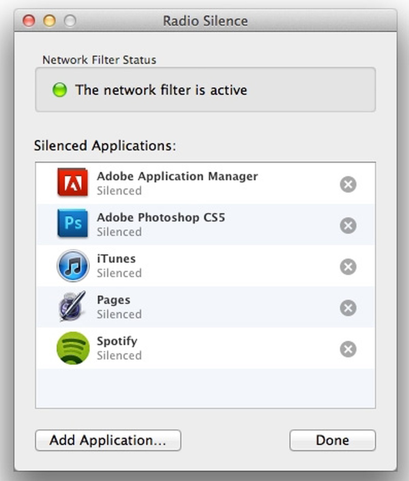Image resolution: width=409 pixels, height=481 pixels.
Task: Unsilence Spotify with the X button
Action: coord(348,349)
